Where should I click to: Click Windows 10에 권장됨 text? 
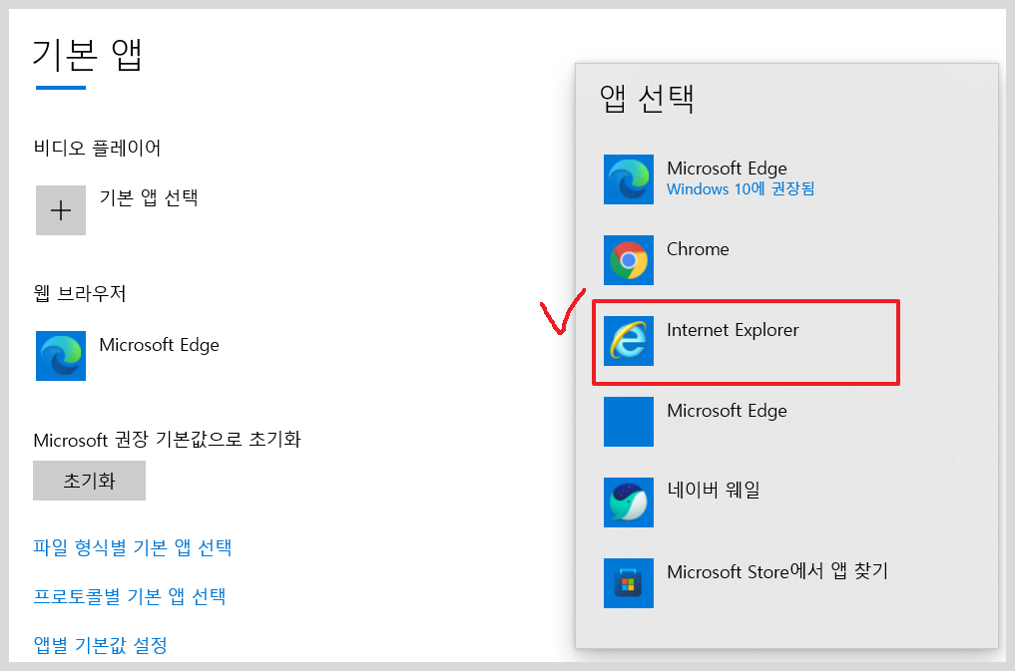point(741,188)
